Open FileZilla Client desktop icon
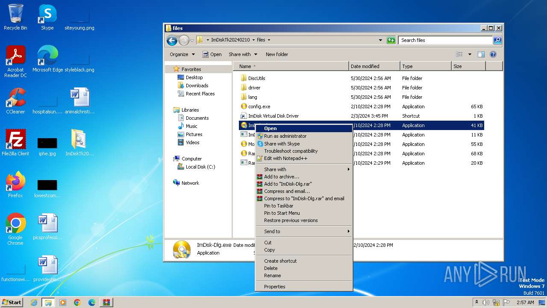Screen dimensions: 547x308 [15, 143]
